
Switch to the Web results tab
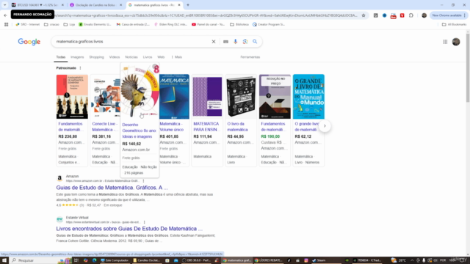click(x=161, y=57)
